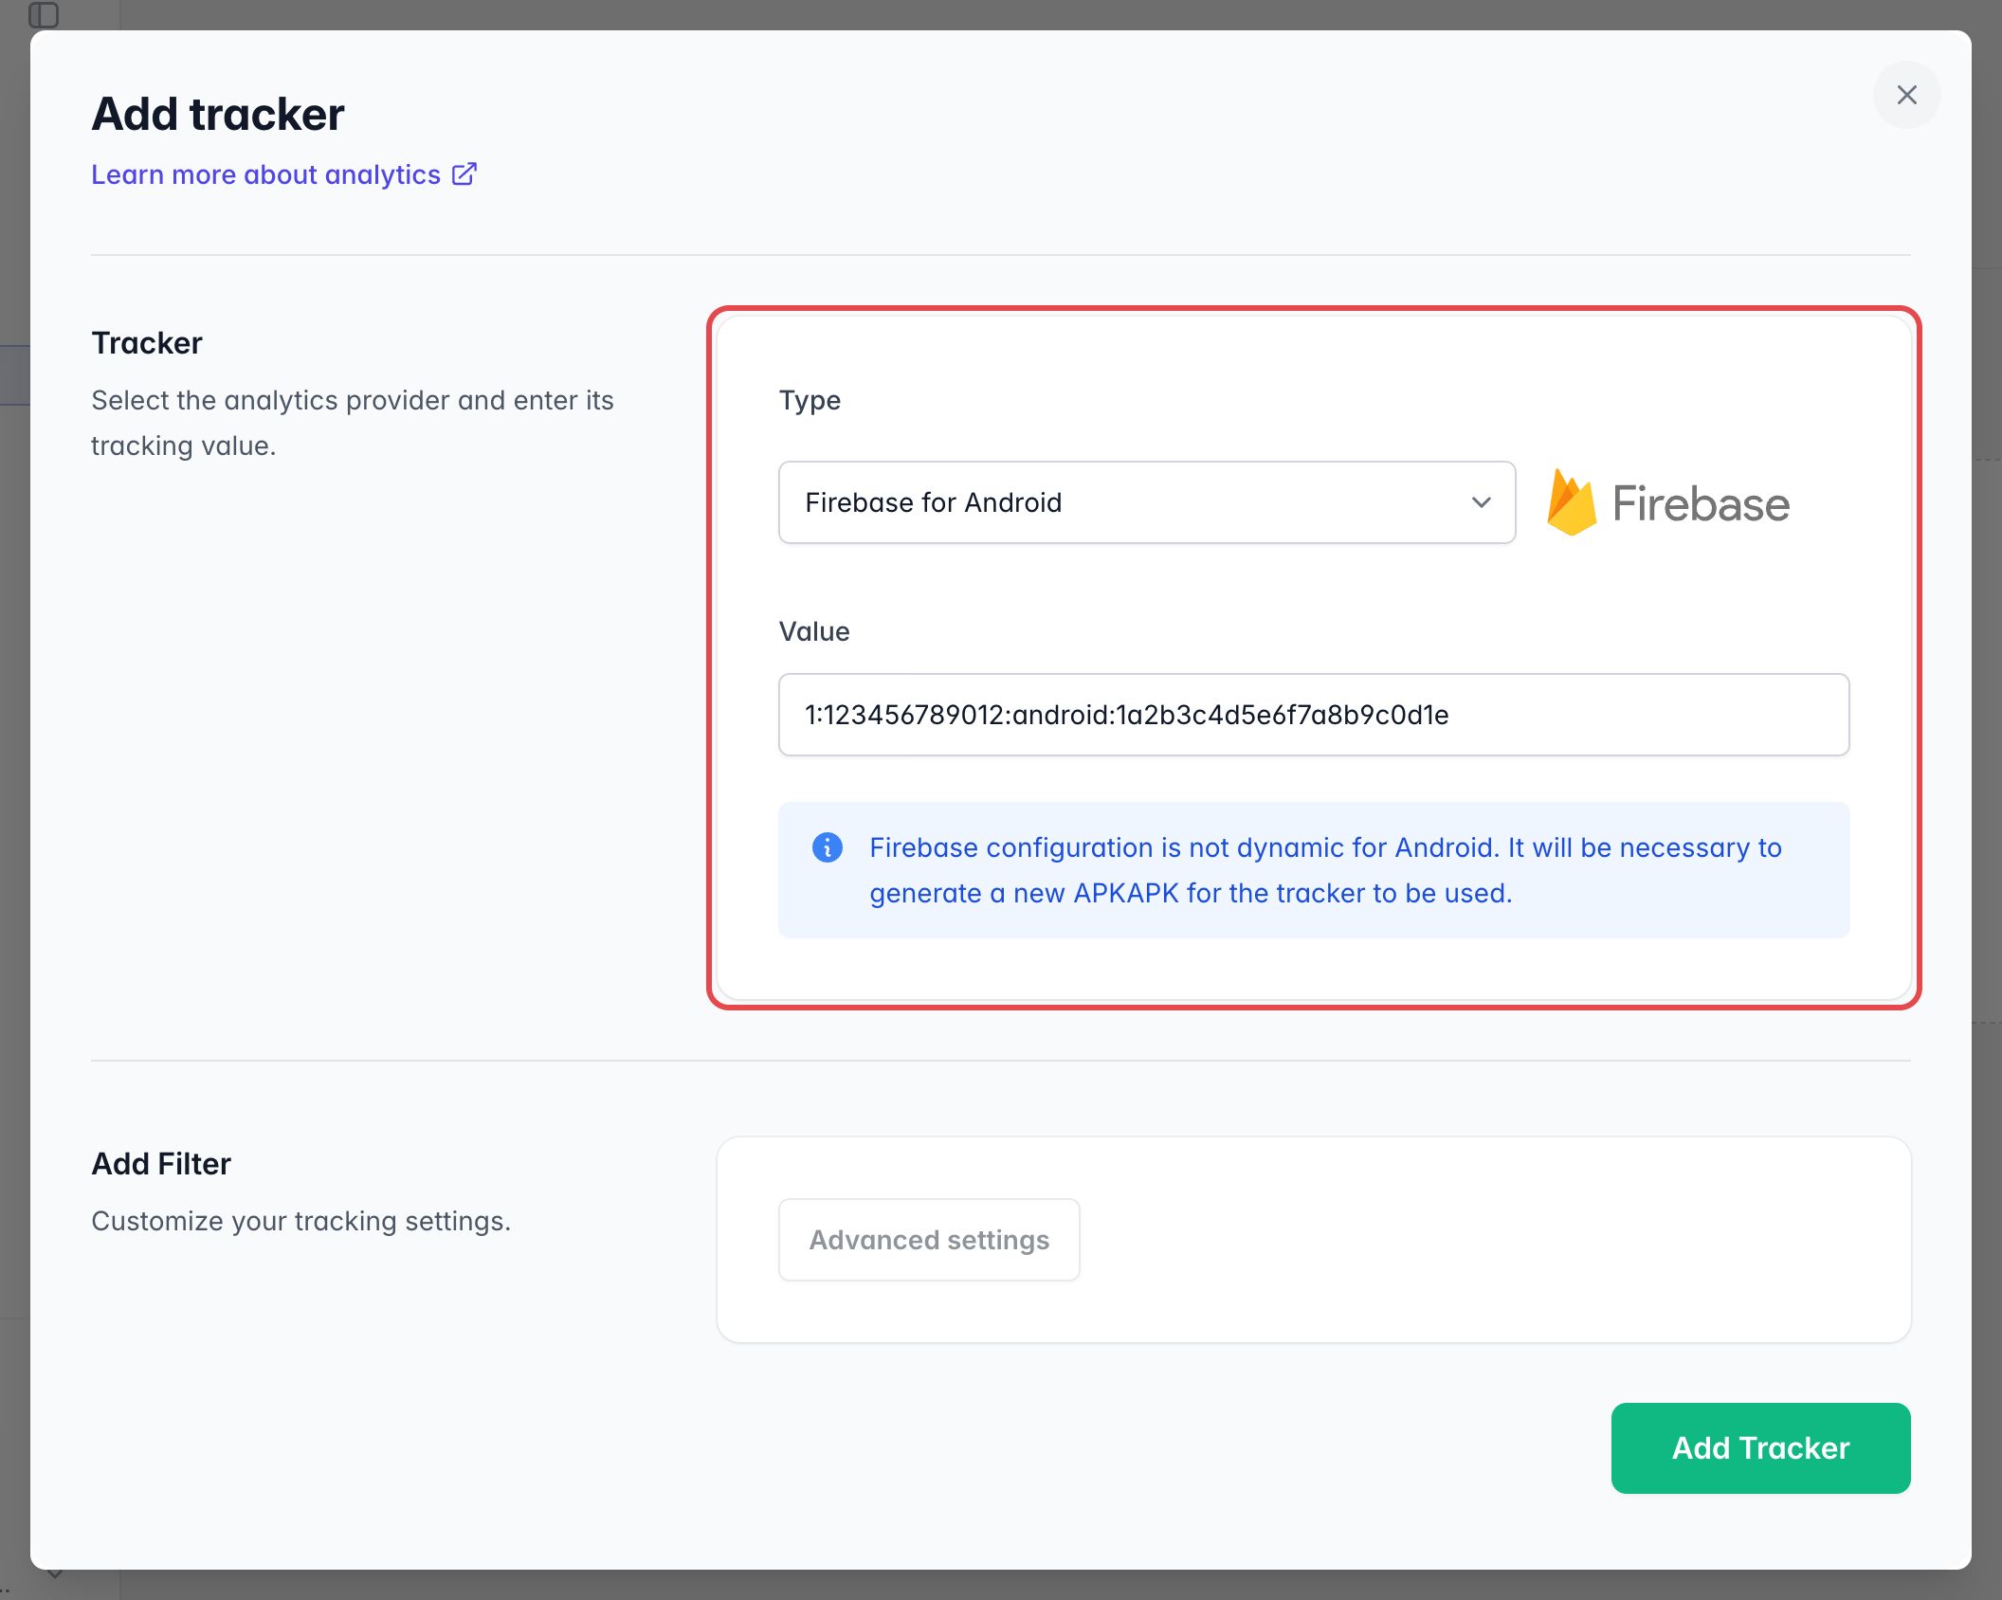The height and width of the screenshot is (1600, 2002).
Task: Open the Firebase for Android type dropdown
Action: pyautogui.click(x=1147, y=502)
